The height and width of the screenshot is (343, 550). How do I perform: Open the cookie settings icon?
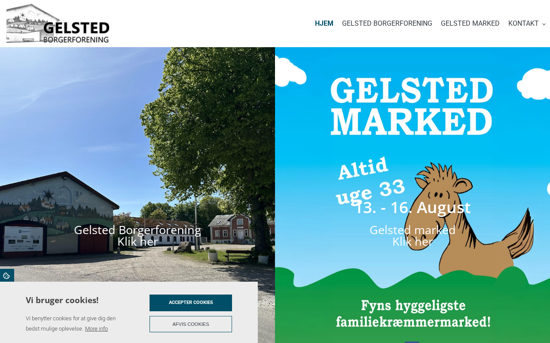[x=6, y=276]
